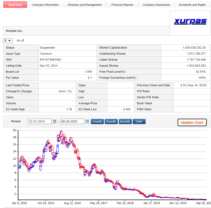The image size is (211, 208).
Task: Select the Par Value 0.1
Action: tap(90, 78)
